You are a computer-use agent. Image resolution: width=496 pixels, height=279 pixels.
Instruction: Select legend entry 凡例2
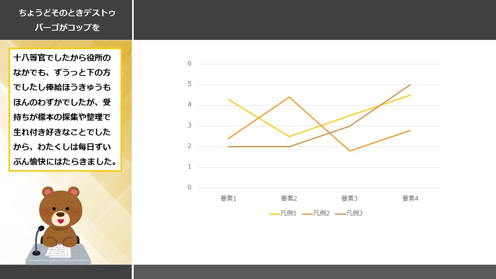(x=316, y=214)
